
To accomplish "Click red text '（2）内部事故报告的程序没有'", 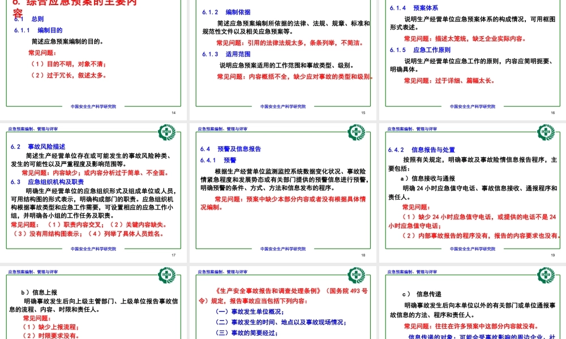I will [x=445, y=236].
